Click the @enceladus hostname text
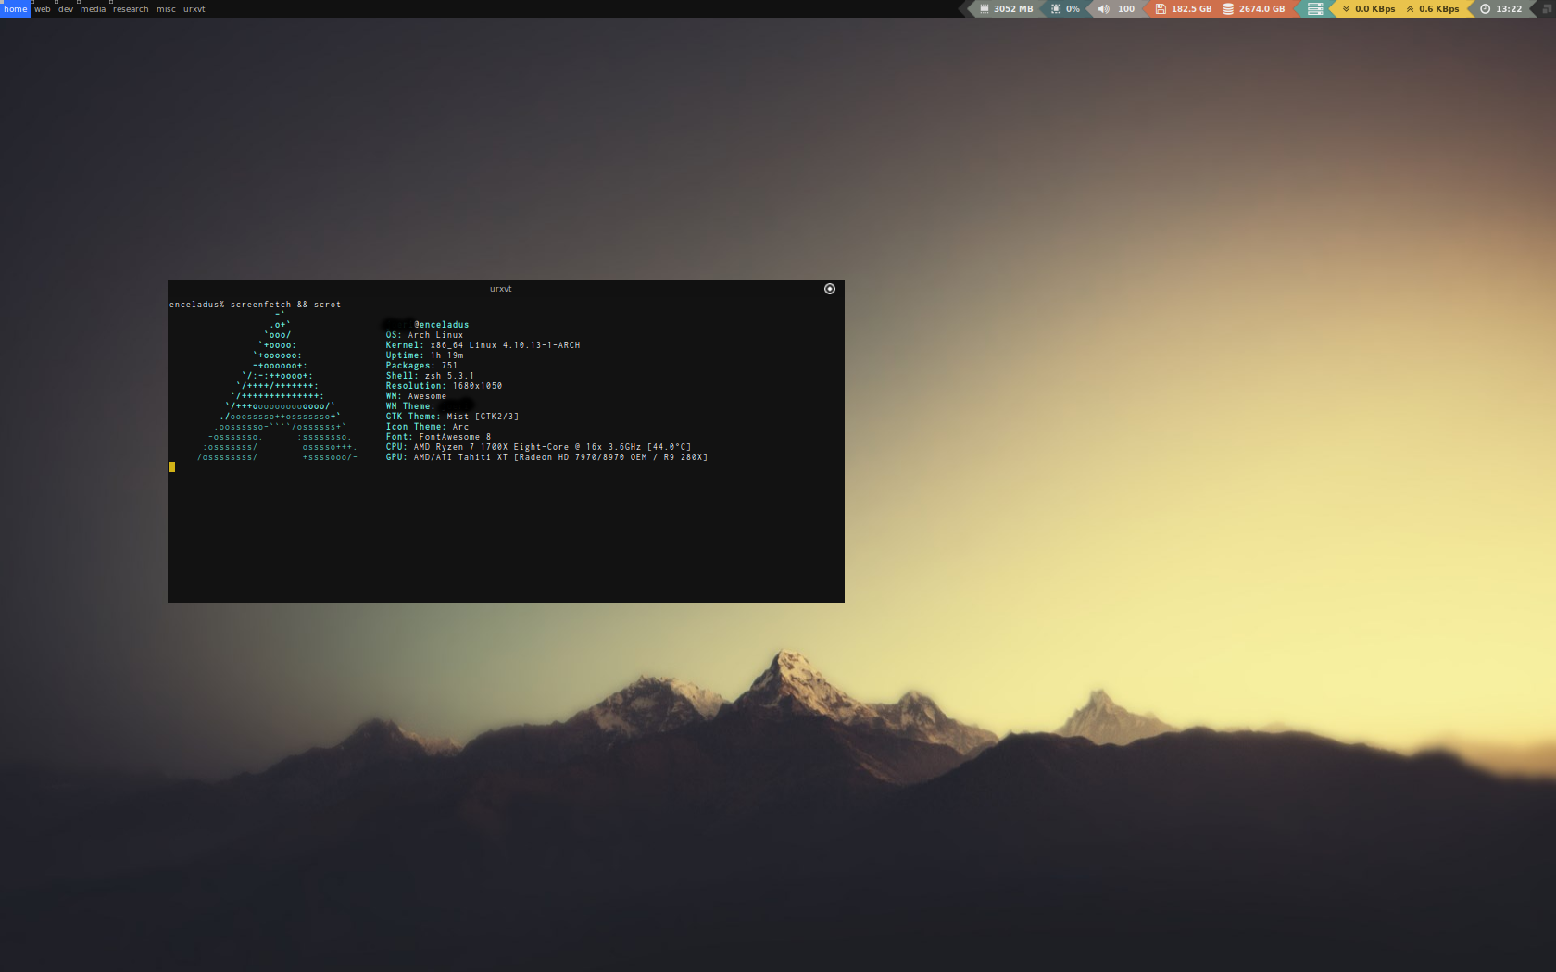Screen dimensions: 1556x972 pos(442,325)
